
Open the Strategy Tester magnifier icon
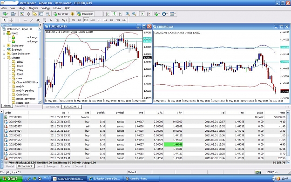tap(47, 14)
